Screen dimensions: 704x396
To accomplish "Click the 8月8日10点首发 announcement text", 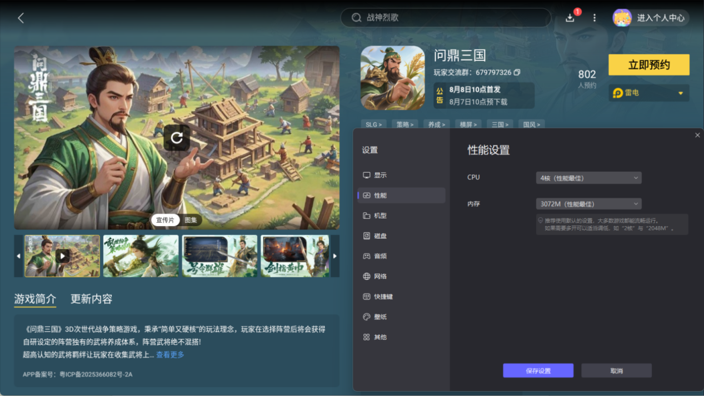I will click(x=475, y=89).
